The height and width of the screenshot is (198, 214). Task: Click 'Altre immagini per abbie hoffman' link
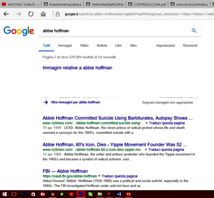[x=75, y=102]
